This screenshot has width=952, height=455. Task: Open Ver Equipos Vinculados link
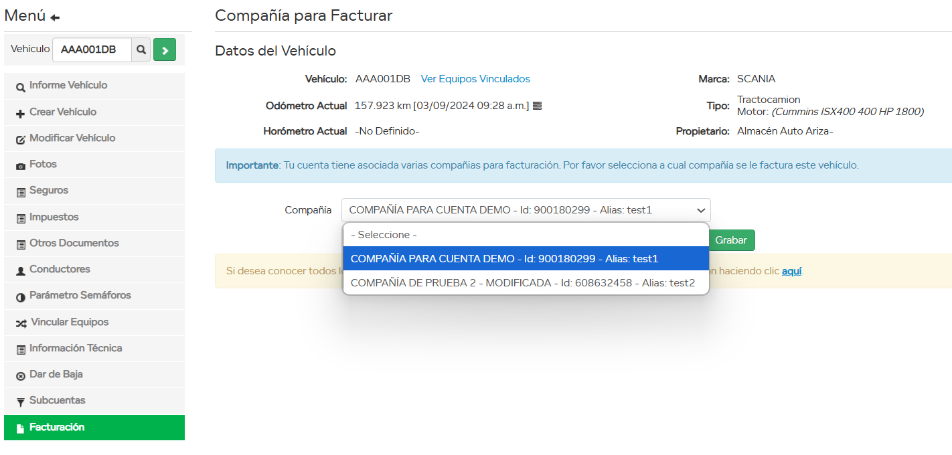[475, 79]
